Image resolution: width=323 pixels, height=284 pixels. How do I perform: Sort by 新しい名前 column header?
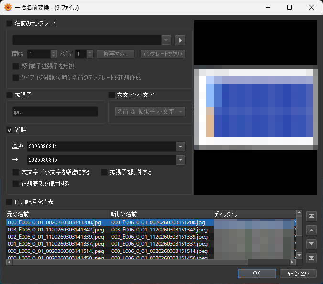point(161,214)
